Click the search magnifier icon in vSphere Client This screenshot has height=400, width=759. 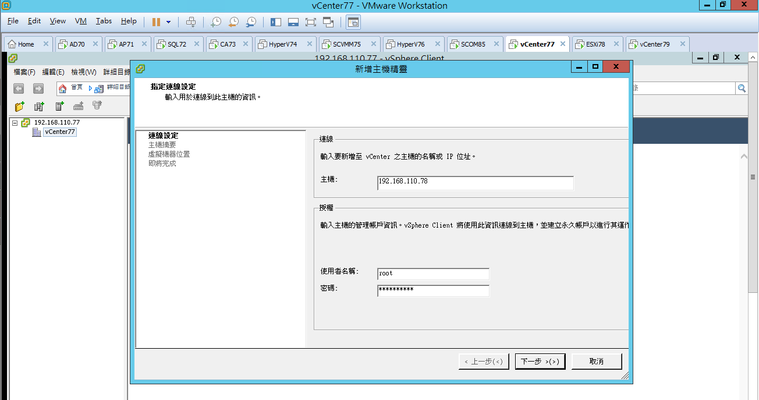pos(742,88)
